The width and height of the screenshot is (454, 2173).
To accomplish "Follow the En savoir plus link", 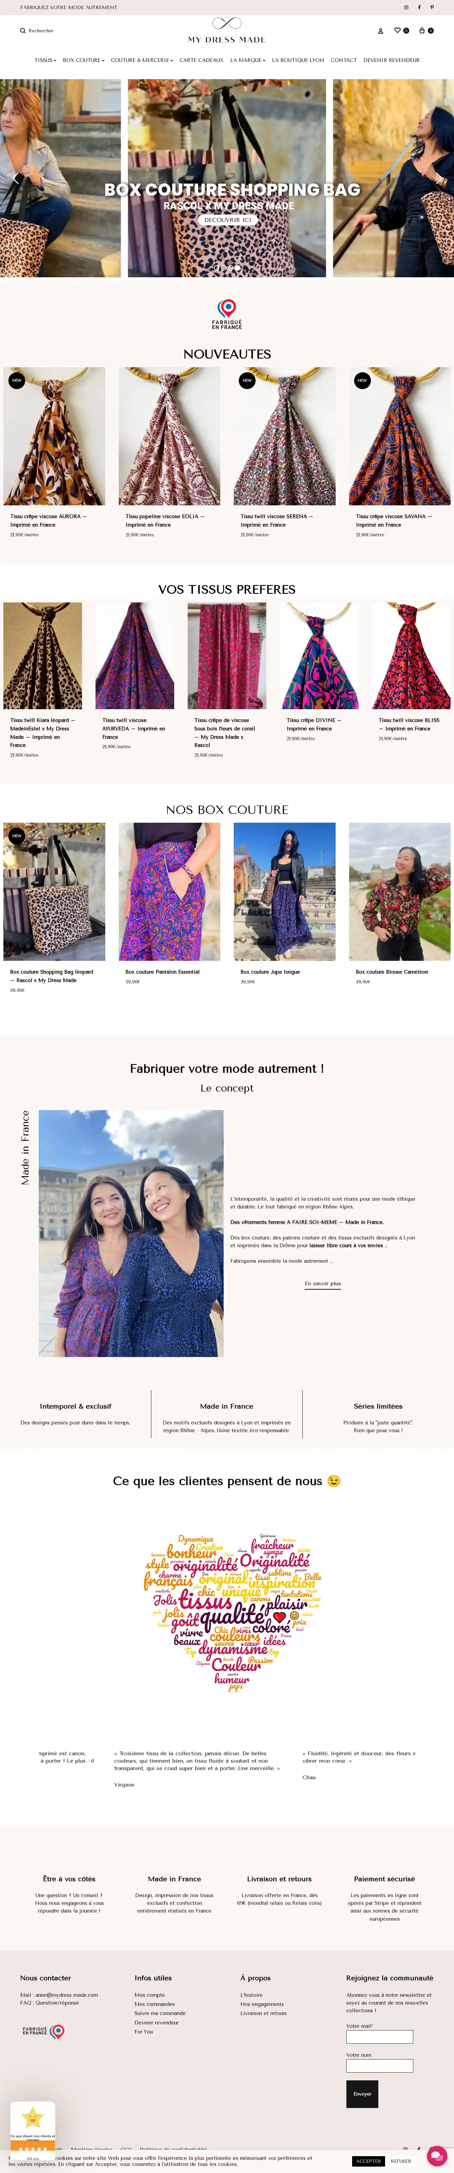I will (x=323, y=1283).
